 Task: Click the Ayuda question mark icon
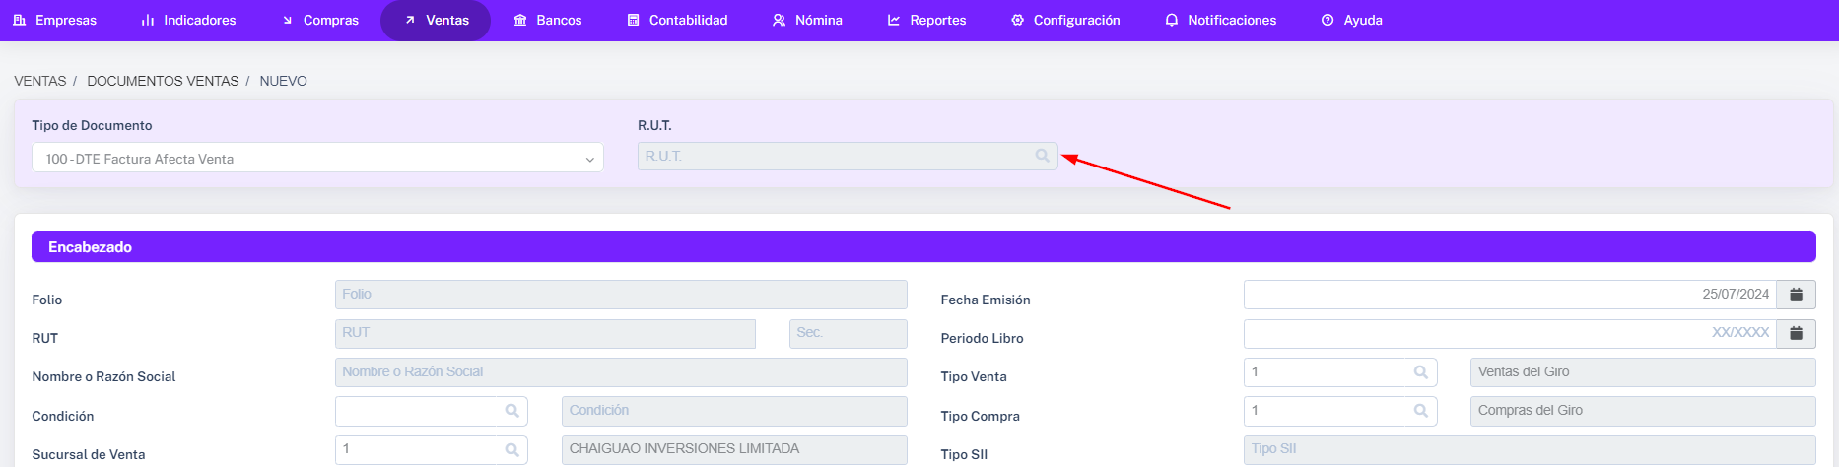click(x=1328, y=20)
